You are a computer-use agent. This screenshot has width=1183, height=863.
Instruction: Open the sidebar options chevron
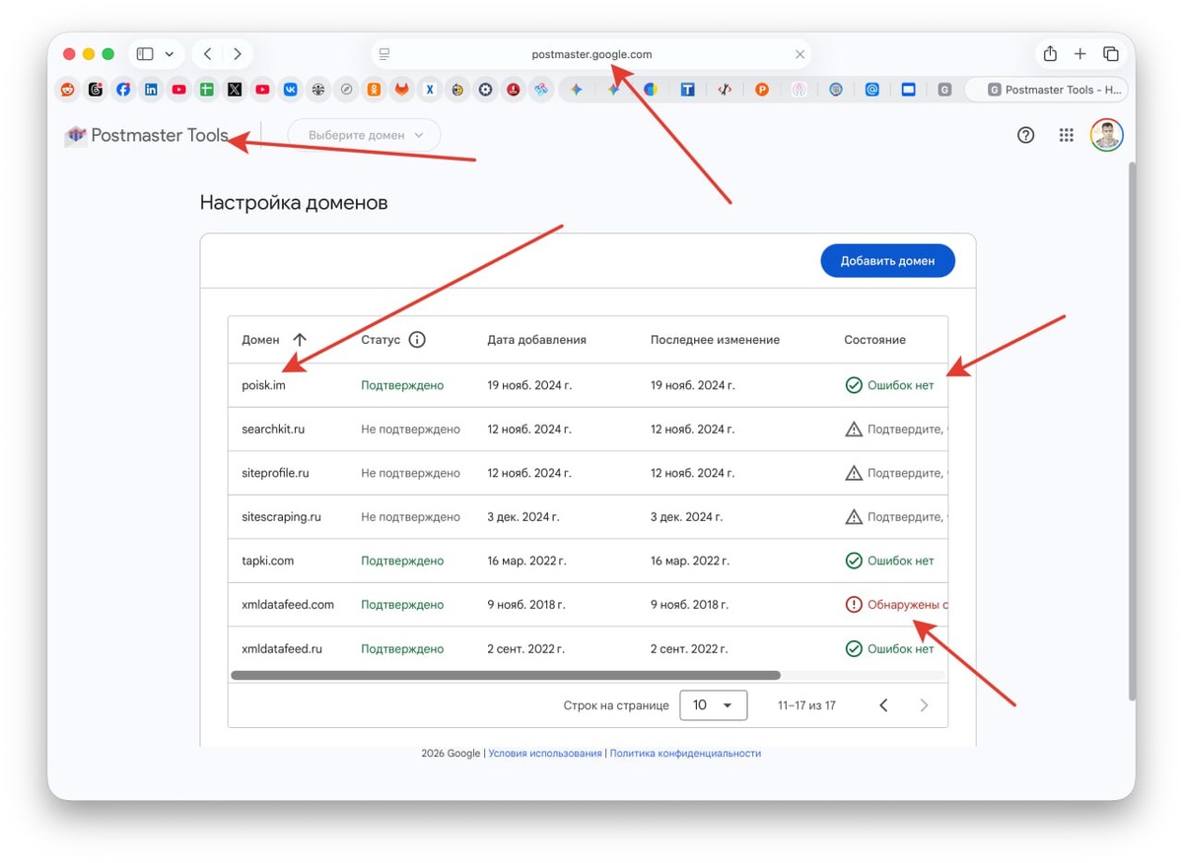coord(170,54)
